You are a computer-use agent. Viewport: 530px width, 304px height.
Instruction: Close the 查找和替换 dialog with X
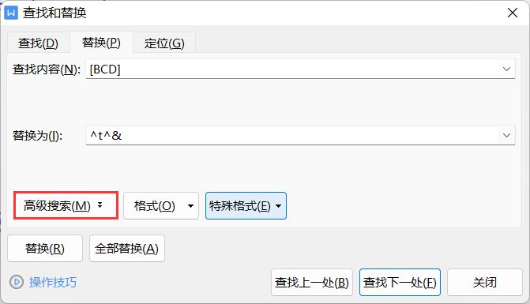(x=513, y=13)
